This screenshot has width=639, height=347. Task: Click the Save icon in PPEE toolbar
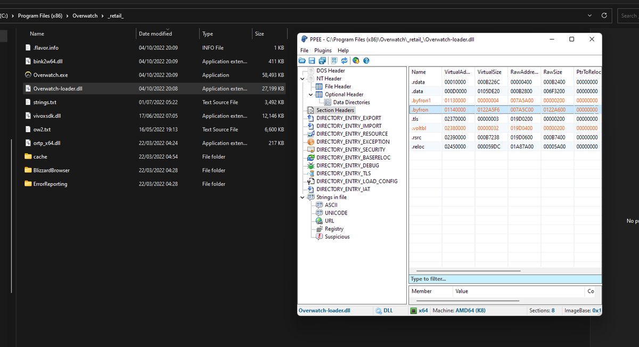point(312,61)
